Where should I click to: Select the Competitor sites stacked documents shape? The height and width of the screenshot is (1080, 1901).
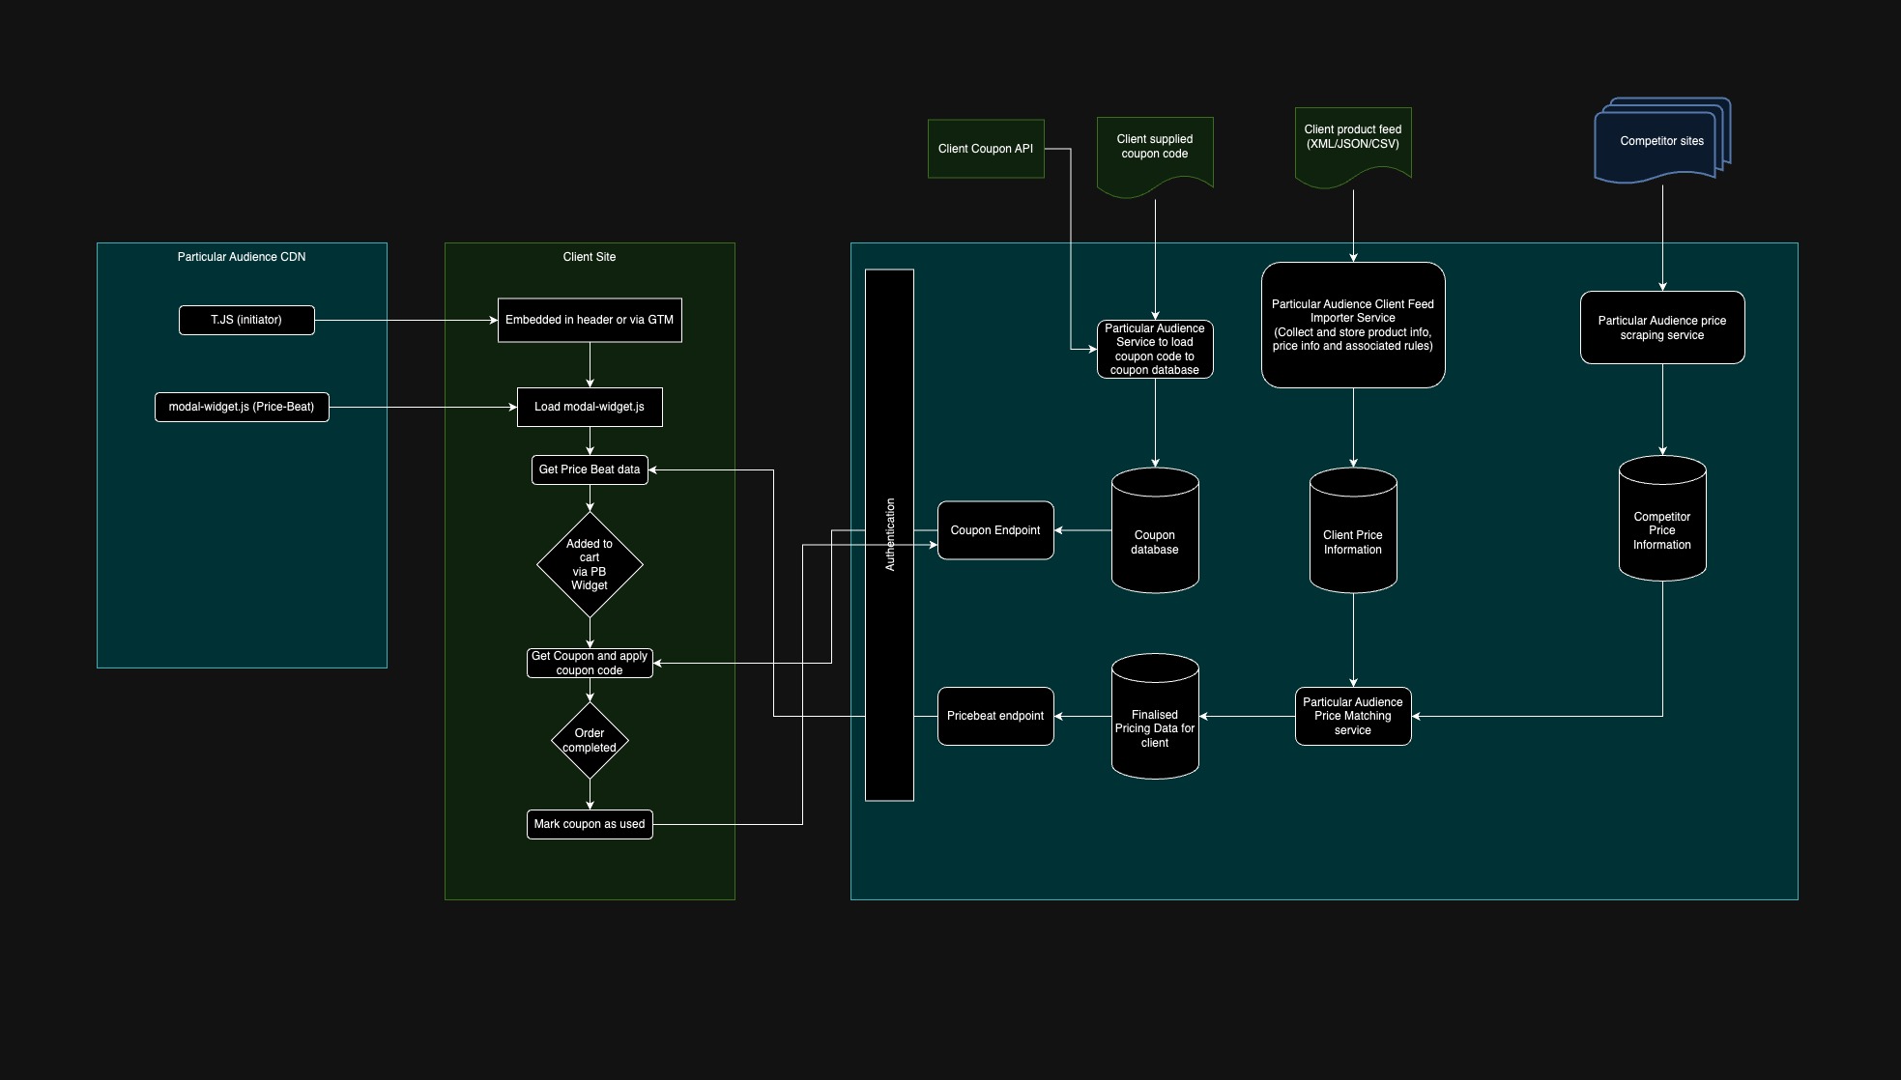(x=1662, y=140)
